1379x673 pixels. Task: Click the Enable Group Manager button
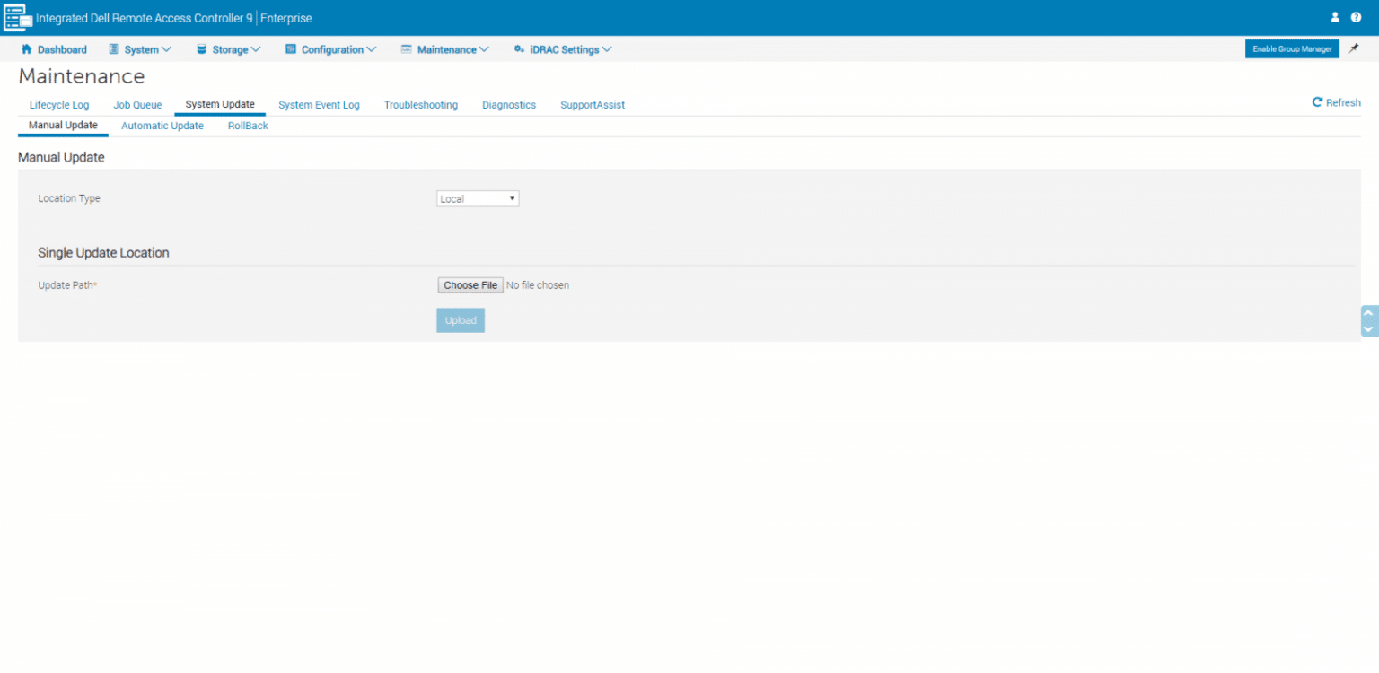pyautogui.click(x=1292, y=48)
